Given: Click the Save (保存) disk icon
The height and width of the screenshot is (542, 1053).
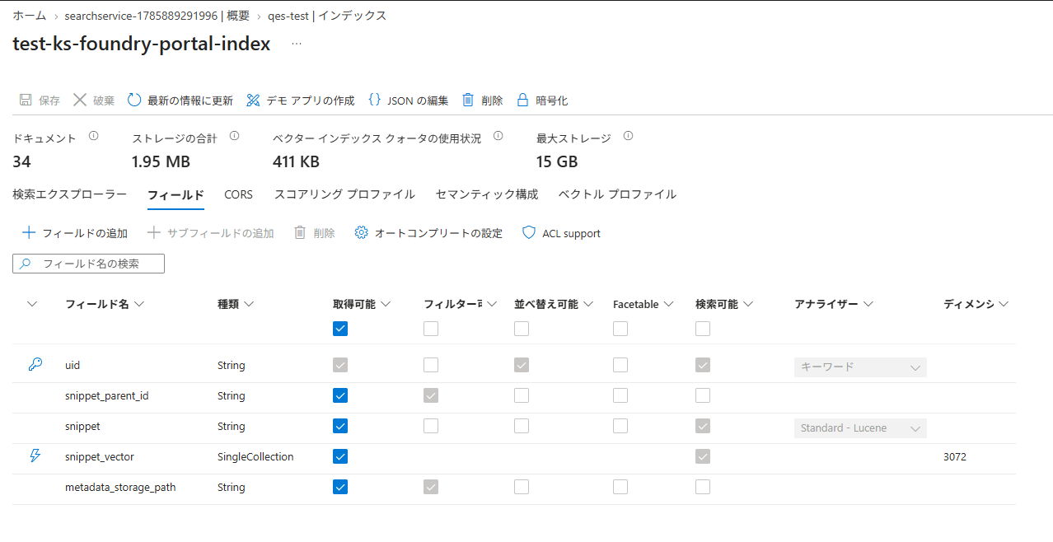Looking at the screenshot, I should tap(26, 100).
